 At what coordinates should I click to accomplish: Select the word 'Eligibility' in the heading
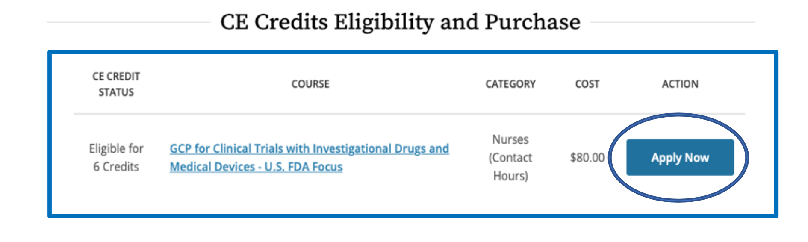pos(383,22)
